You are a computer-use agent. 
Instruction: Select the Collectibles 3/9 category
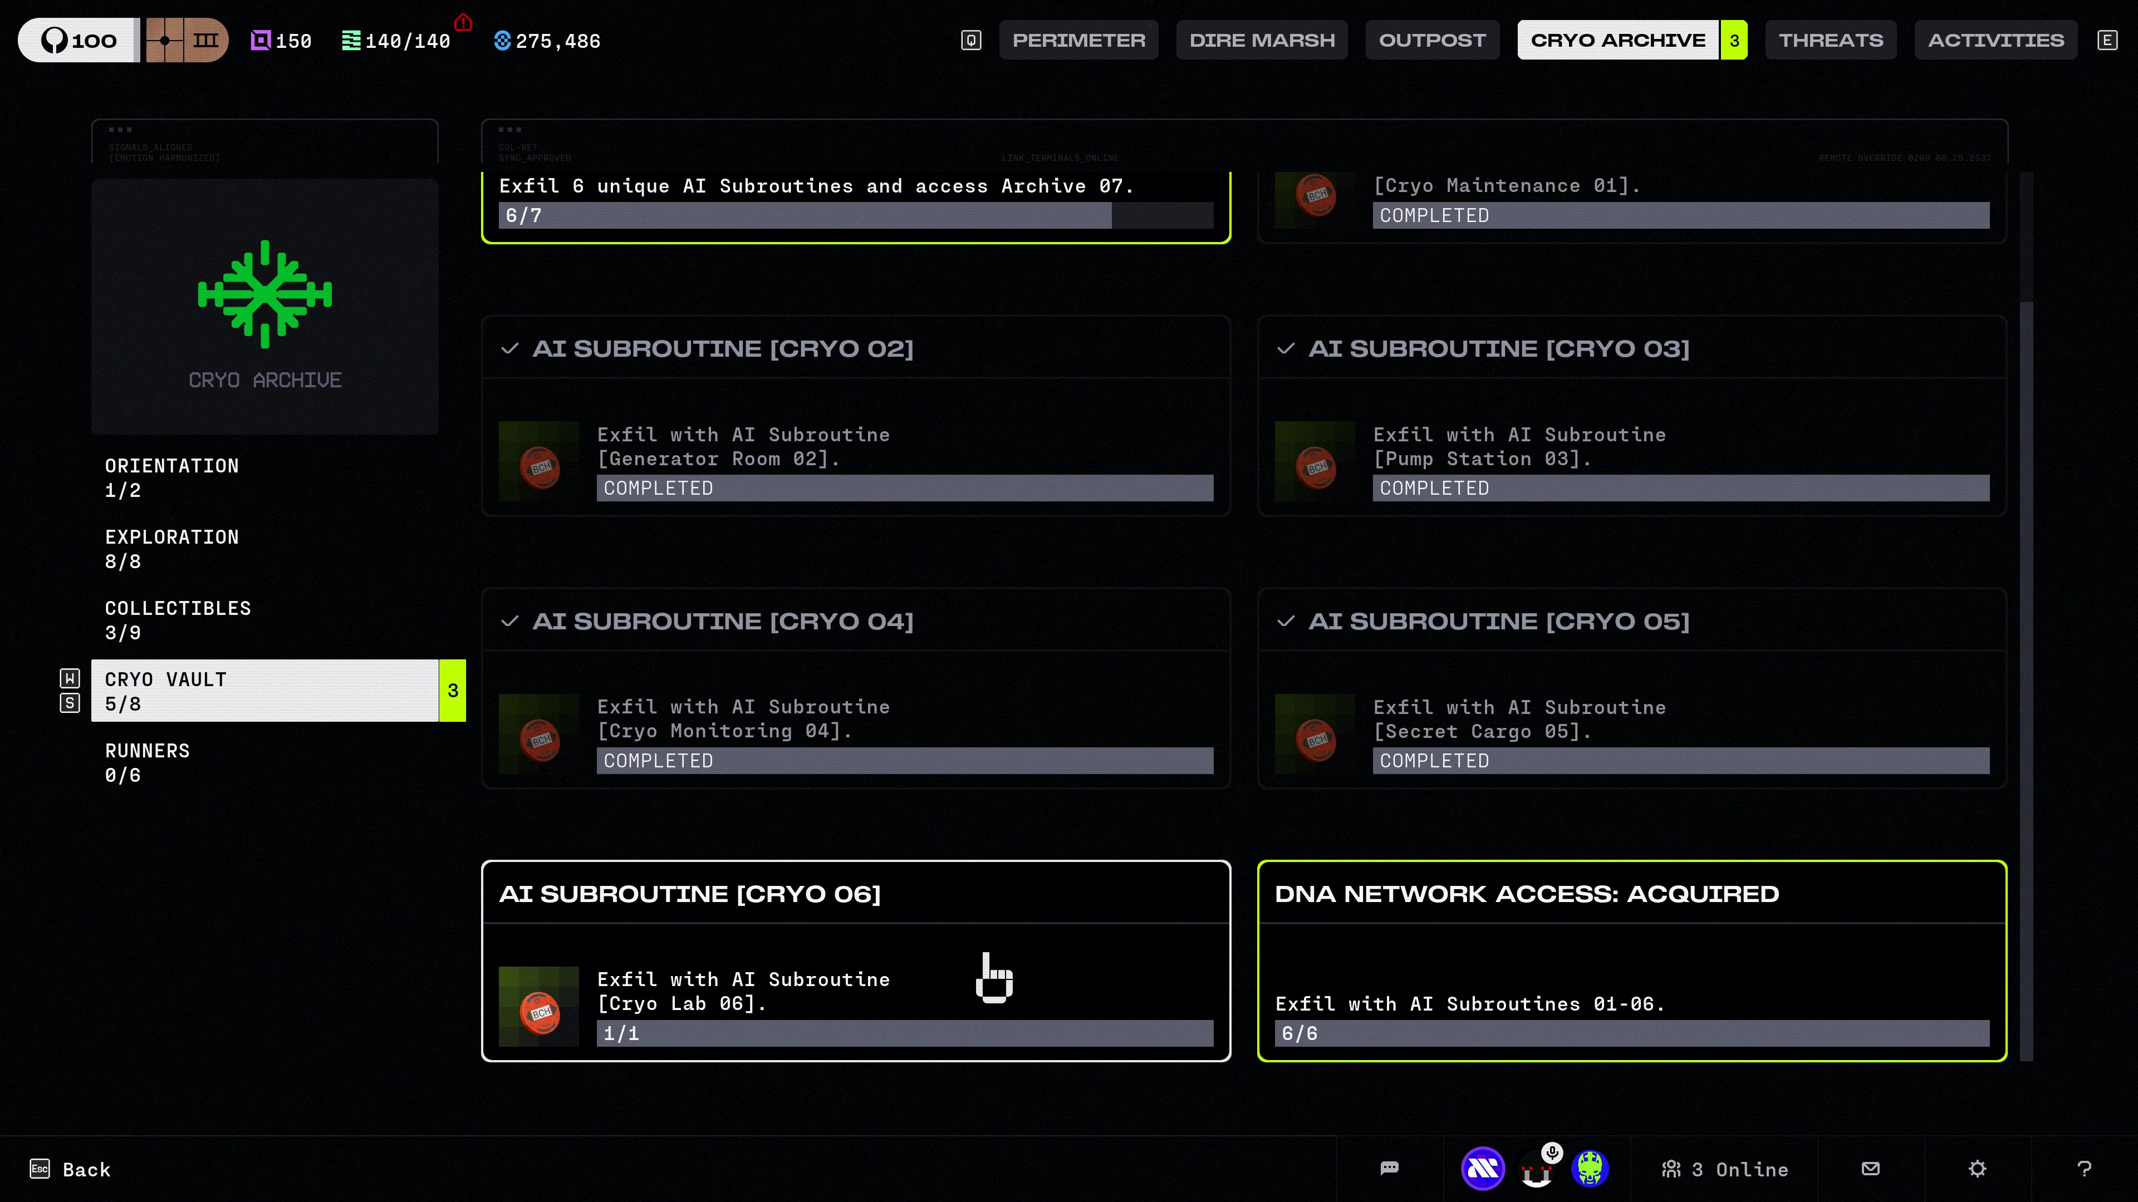[265, 620]
